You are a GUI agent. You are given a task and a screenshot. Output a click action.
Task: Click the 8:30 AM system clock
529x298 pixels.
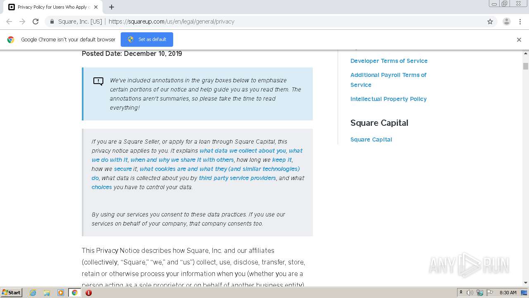(x=508, y=293)
